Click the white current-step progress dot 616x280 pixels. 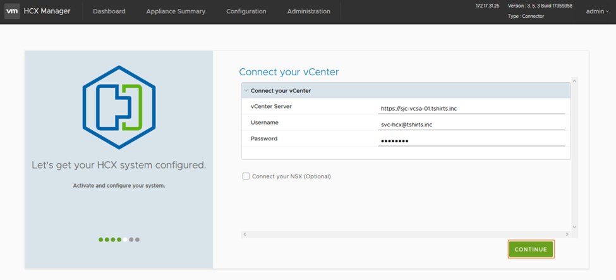(x=125, y=240)
